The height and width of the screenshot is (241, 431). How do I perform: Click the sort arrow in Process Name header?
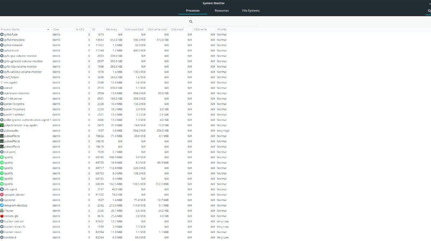[x=48, y=29]
